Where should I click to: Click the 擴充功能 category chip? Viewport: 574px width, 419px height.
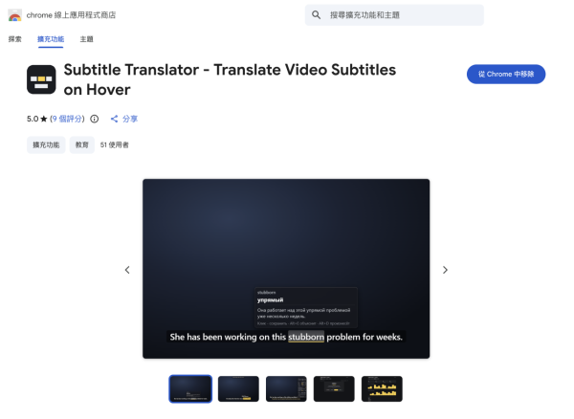click(x=46, y=144)
